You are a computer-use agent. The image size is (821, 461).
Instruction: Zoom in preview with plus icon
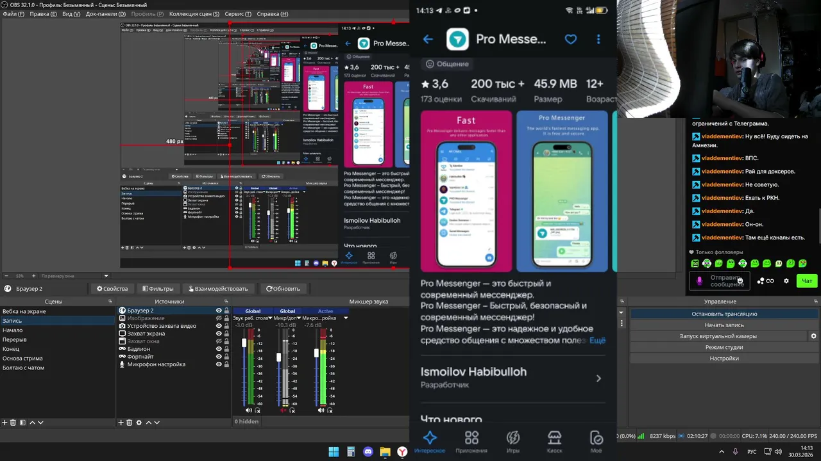coord(34,276)
